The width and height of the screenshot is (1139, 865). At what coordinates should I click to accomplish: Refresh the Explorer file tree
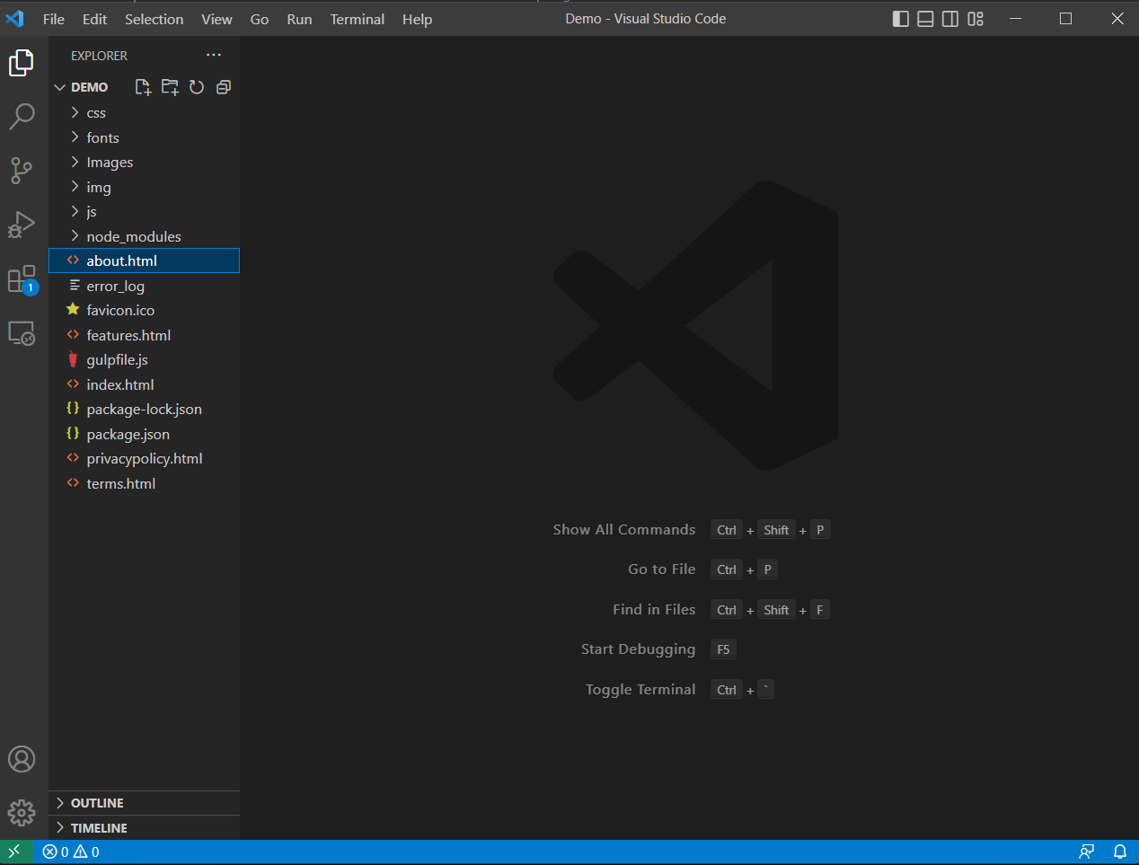pos(197,87)
